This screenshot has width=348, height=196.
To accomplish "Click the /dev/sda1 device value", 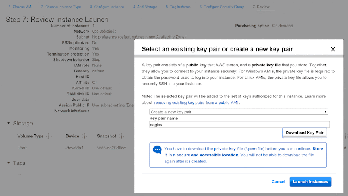I will pos(74,148).
